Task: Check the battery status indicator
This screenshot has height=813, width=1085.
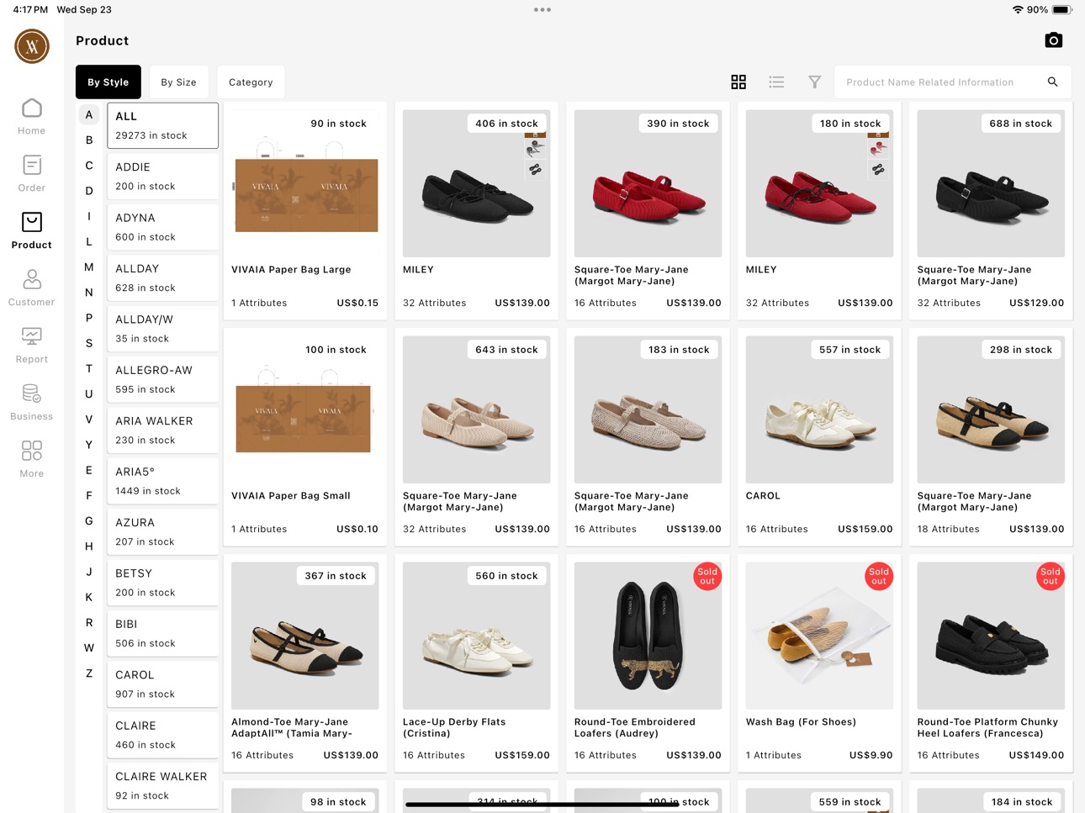Action: (x=1061, y=10)
